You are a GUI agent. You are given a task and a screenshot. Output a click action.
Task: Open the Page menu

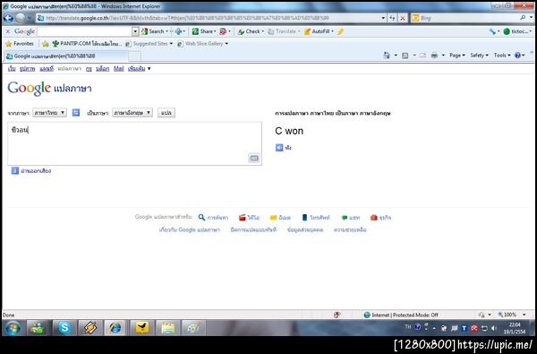point(457,56)
